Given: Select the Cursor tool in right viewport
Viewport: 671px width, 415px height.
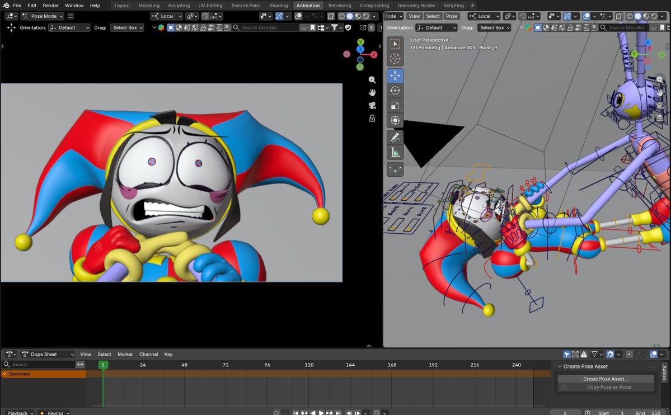Looking at the screenshot, I should click(x=395, y=59).
